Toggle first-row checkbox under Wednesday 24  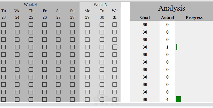[17, 25]
